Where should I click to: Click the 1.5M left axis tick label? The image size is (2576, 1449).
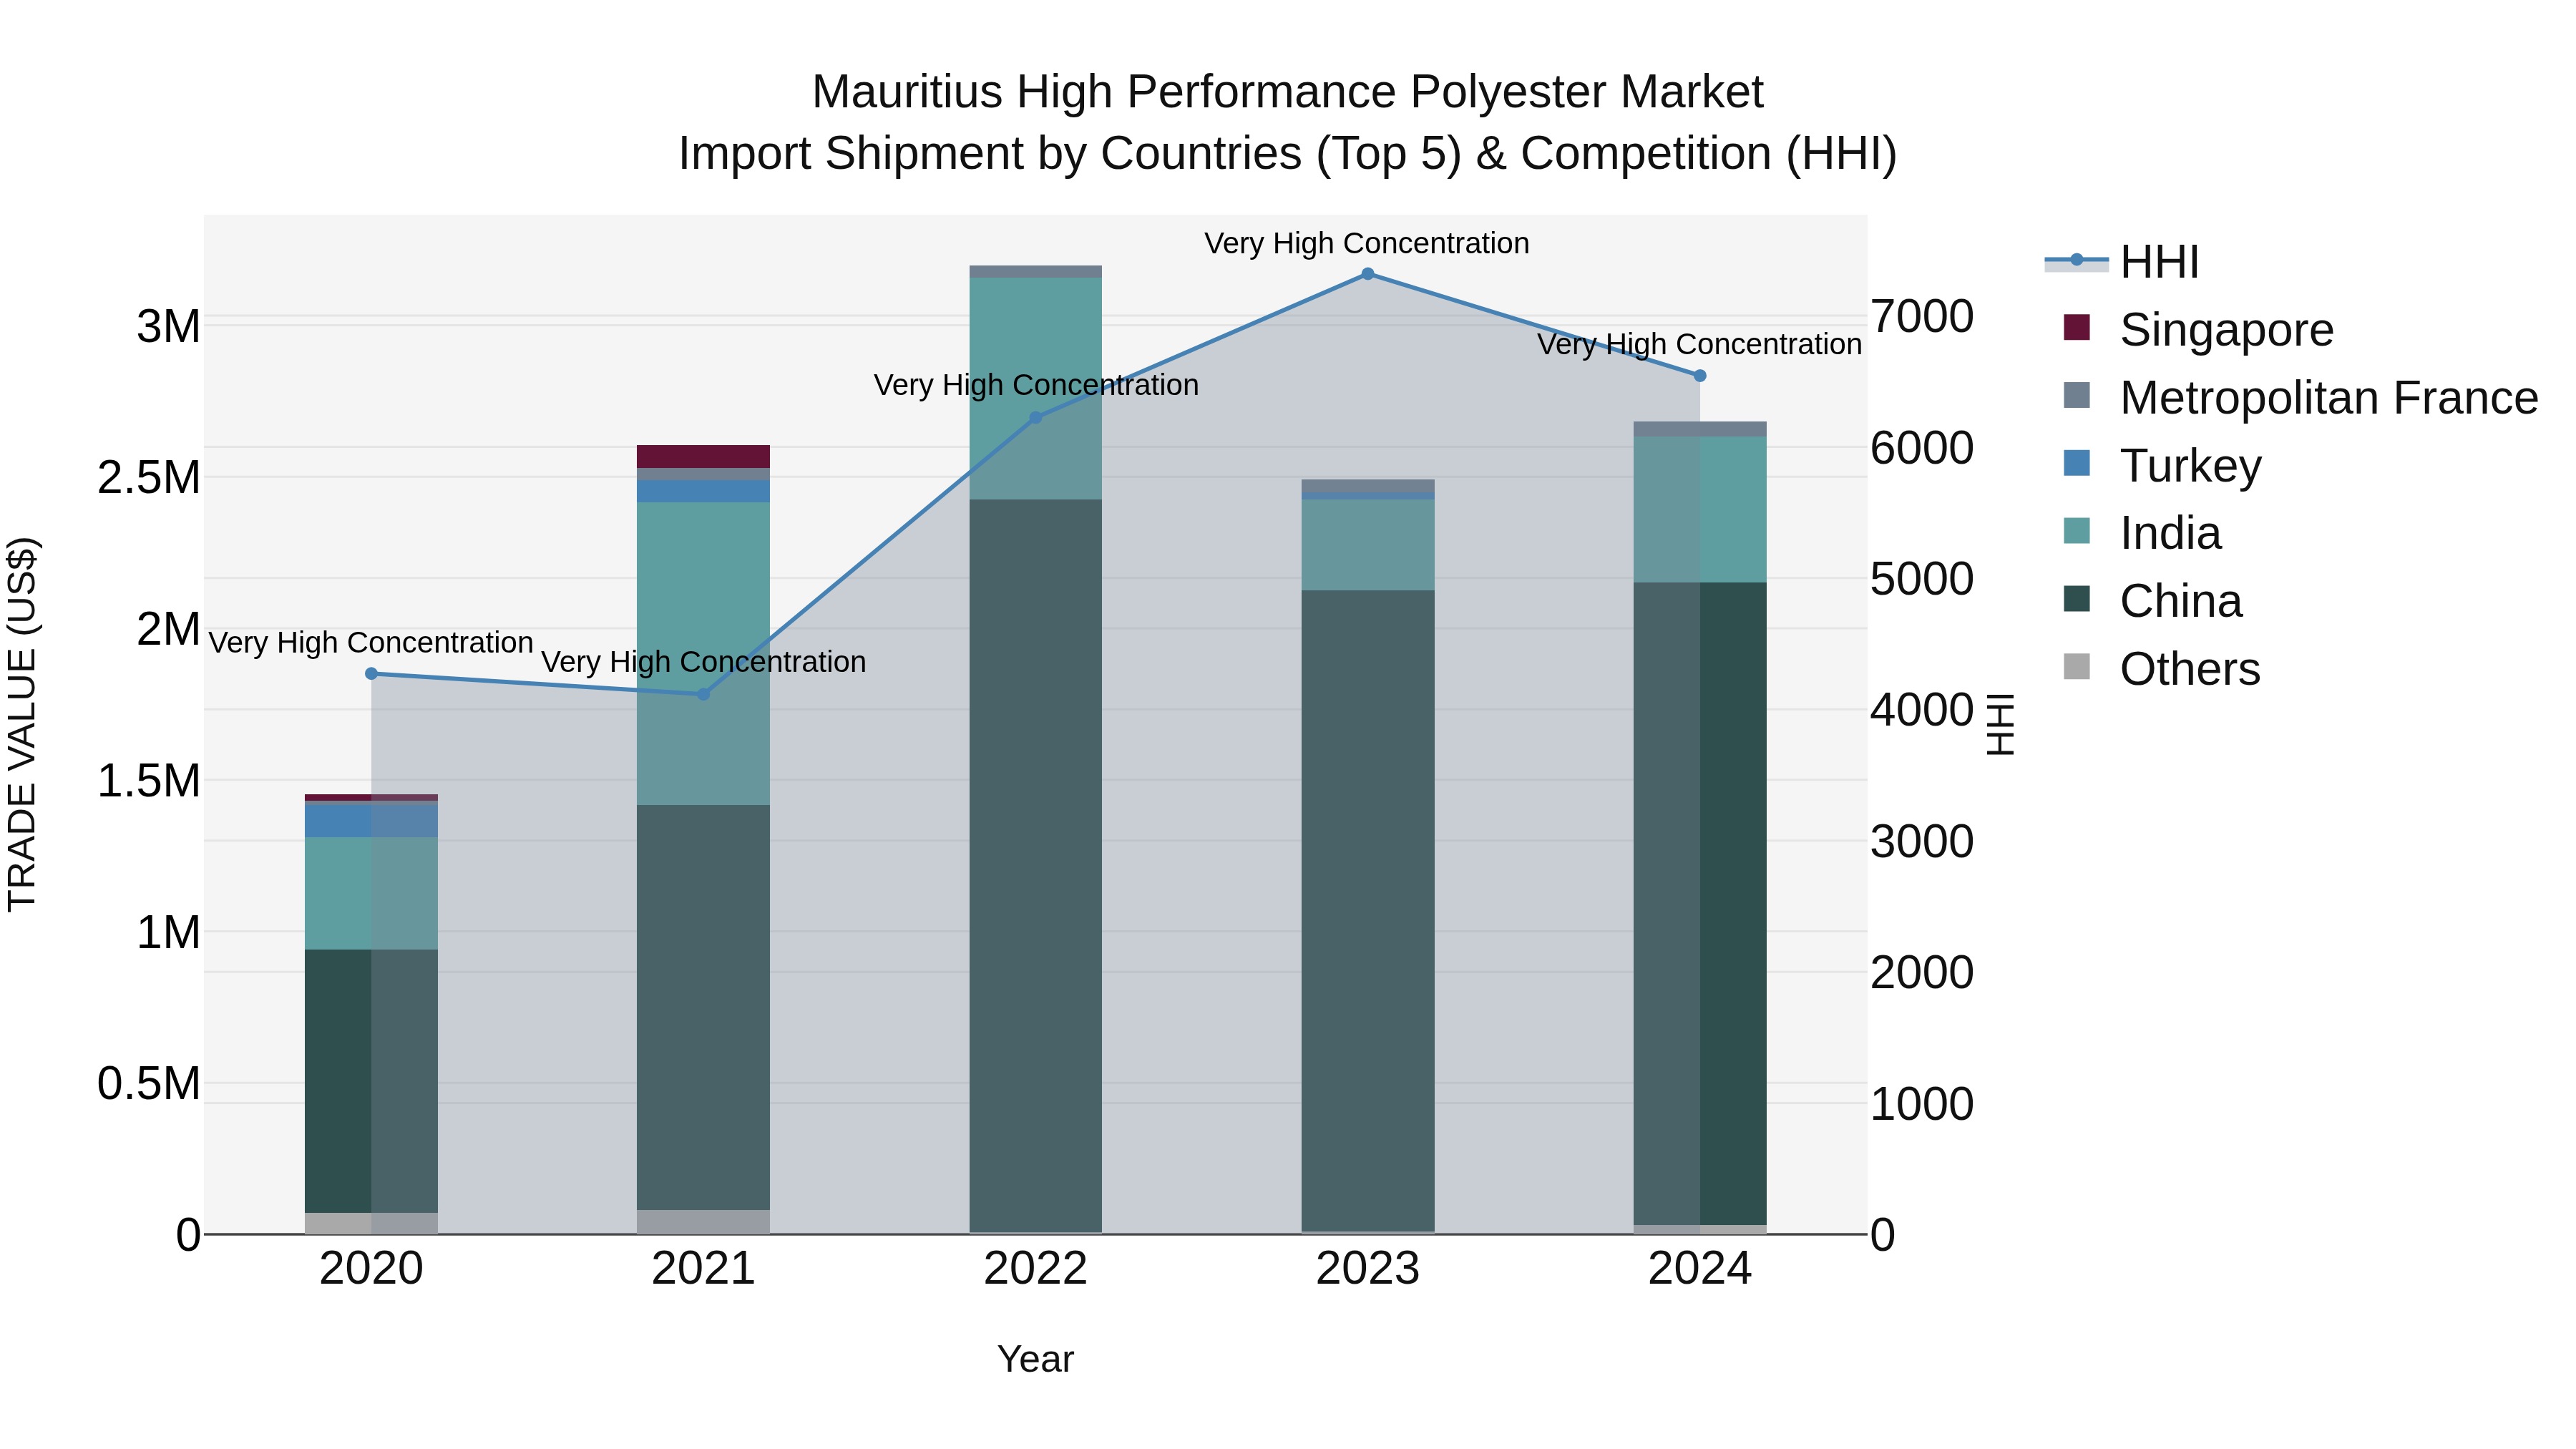click(x=149, y=781)
